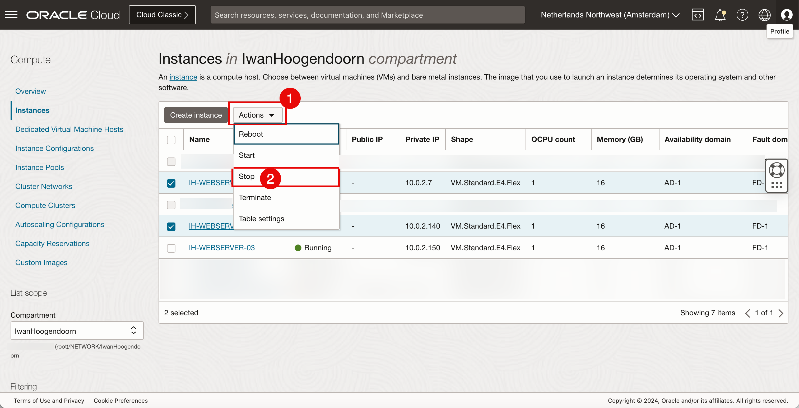Open the notifications bell

click(720, 15)
